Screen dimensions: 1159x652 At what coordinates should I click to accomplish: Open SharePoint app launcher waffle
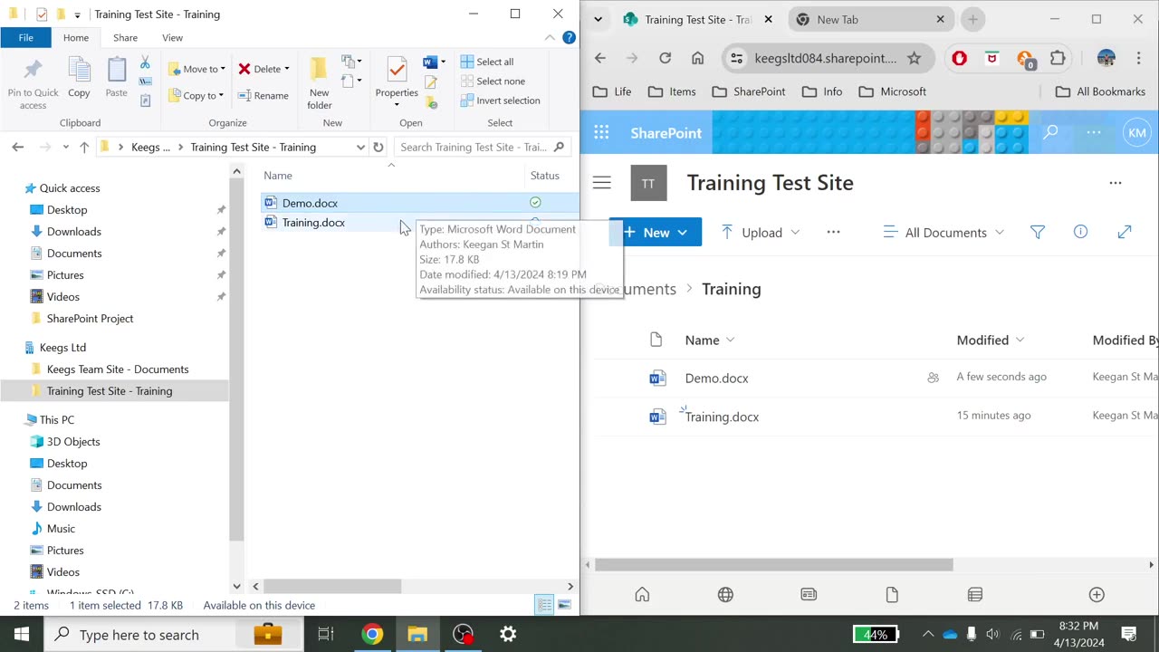(x=601, y=132)
